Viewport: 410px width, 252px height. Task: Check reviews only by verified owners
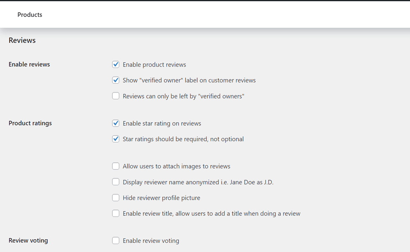[116, 96]
